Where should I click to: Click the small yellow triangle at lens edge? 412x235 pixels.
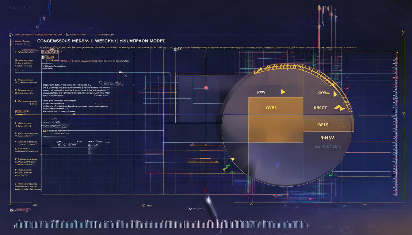(233, 159)
